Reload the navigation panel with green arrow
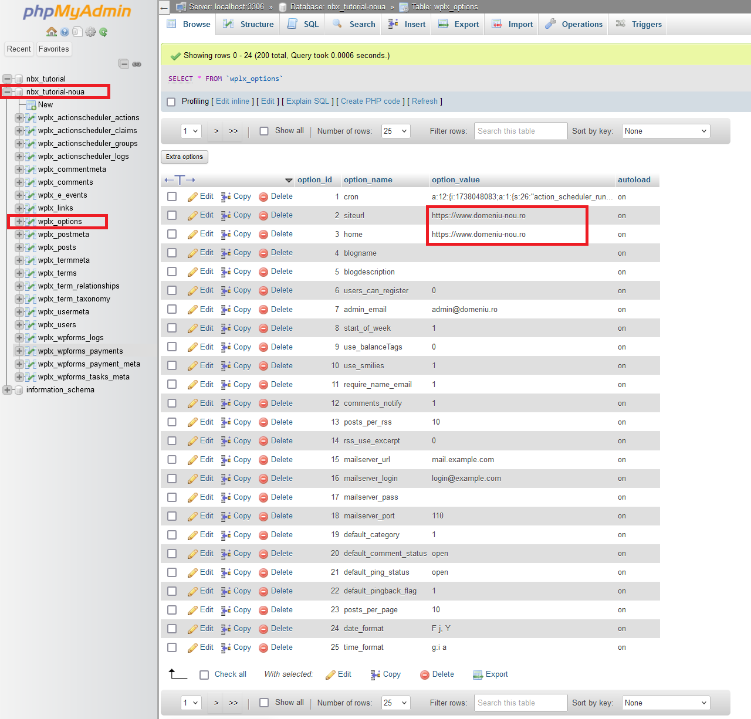The image size is (751, 719). (103, 32)
